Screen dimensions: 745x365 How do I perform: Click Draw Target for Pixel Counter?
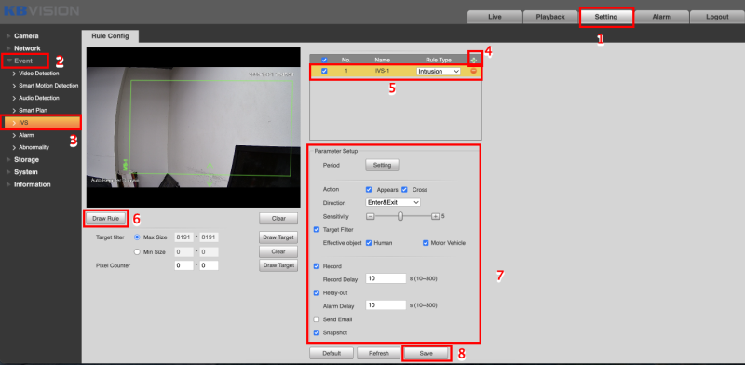[278, 265]
